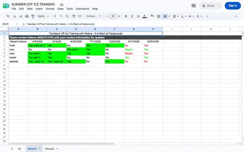This screenshot has width=244, height=152.
Task: Select the cell containing Faith
Action: pyautogui.click(x=18, y=46)
